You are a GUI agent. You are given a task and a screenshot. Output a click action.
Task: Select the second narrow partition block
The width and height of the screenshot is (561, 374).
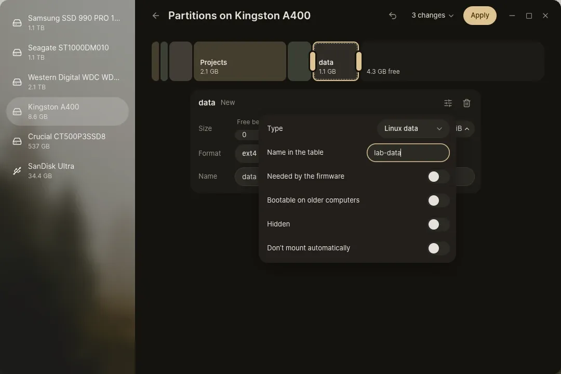[164, 61]
